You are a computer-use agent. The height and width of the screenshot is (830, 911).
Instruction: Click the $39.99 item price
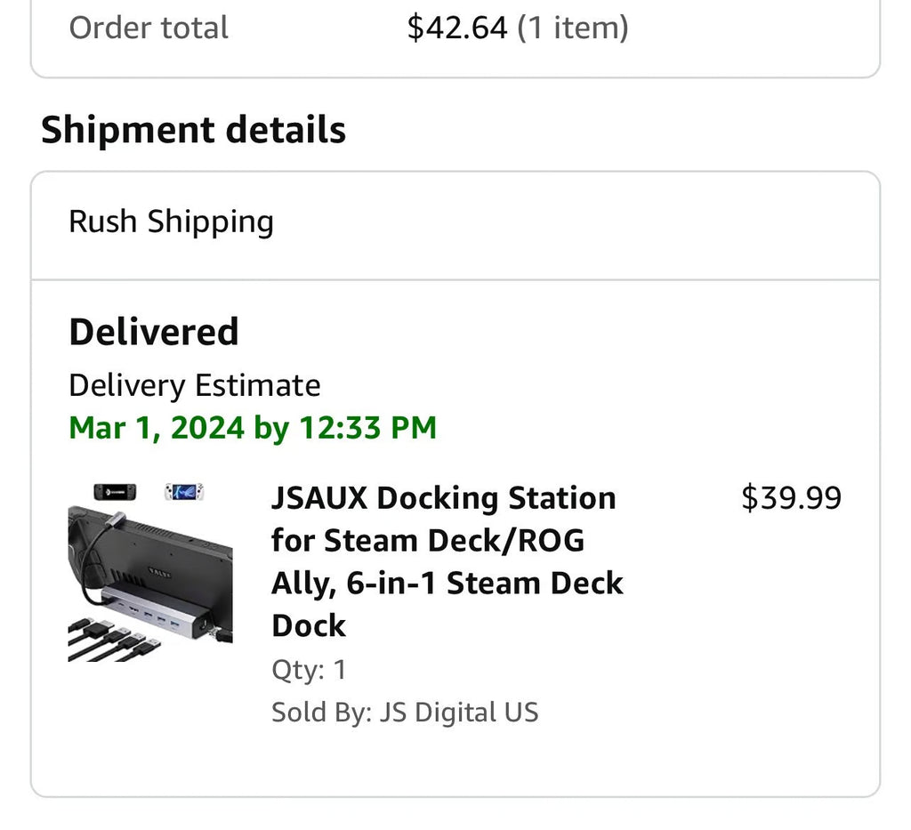point(791,498)
